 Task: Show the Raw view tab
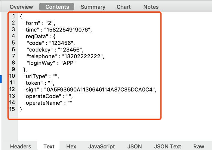[198, 146]
